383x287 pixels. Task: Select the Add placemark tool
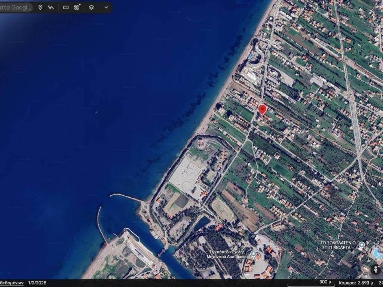(40, 7)
